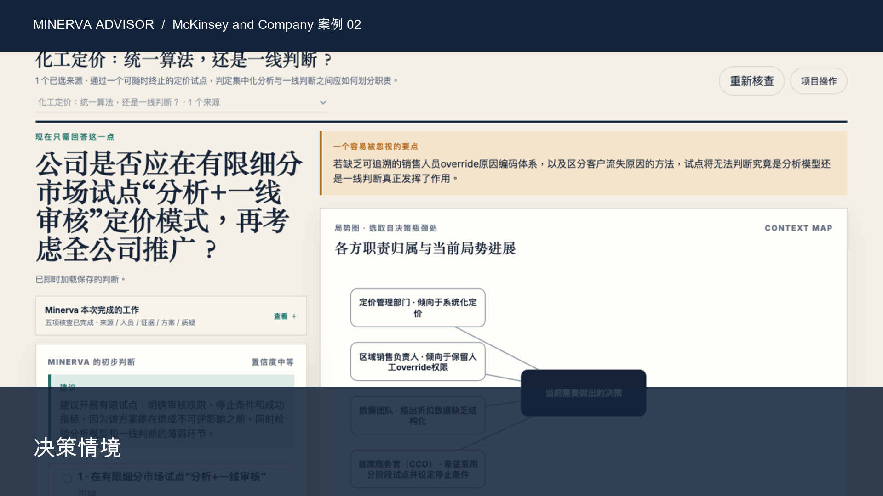Click the 一个容易被忽视的要点 heading

click(x=375, y=147)
